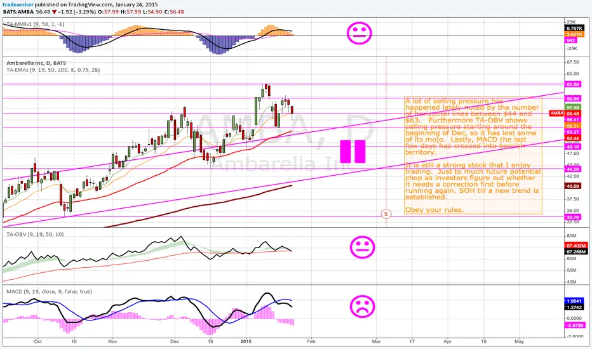Click the blue 1.9541 MACD signal label
592x349 pixels.
(x=574, y=301)
